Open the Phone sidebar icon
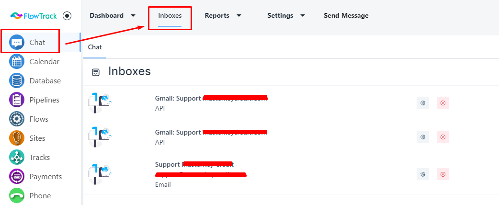This screenshot has height=205, width=499. click(x=17, y=195)
